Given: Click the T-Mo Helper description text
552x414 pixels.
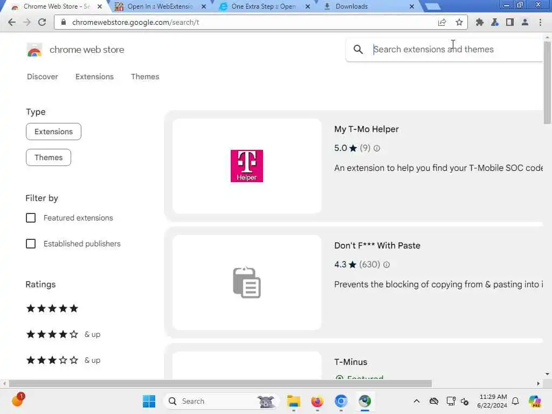Looking at the screenshot, I should point(438,168).
